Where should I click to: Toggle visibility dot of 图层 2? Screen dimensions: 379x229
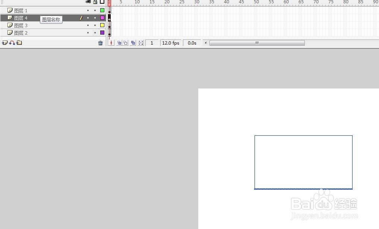(88, 33)
